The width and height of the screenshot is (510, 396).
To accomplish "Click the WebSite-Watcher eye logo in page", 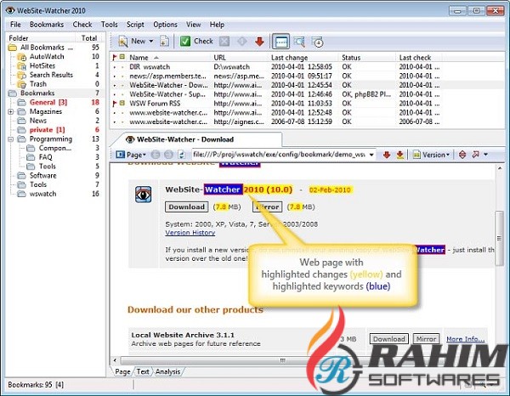I will tap(144, 195).
